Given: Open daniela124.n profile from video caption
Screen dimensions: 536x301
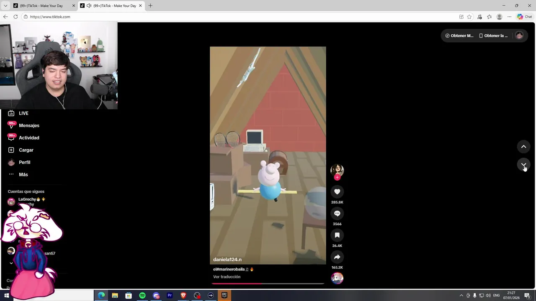Looking at the screenshot, I should tap(227, 260).
